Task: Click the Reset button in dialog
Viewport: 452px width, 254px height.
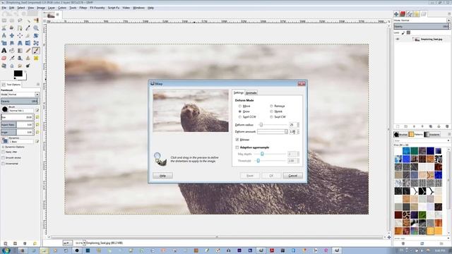Action: coord(249,176)
